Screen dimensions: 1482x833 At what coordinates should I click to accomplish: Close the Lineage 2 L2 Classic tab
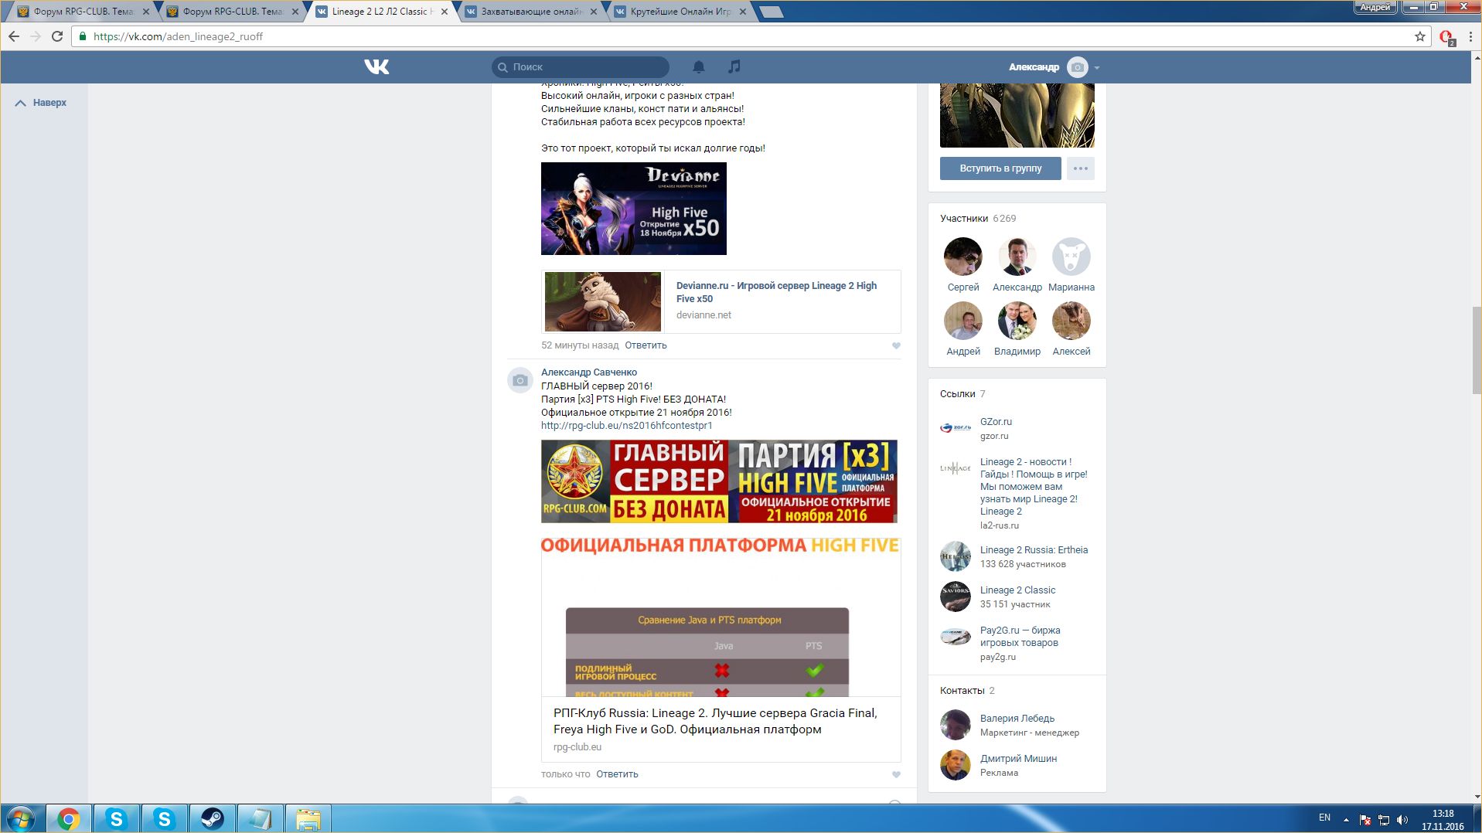pos(444,12)
